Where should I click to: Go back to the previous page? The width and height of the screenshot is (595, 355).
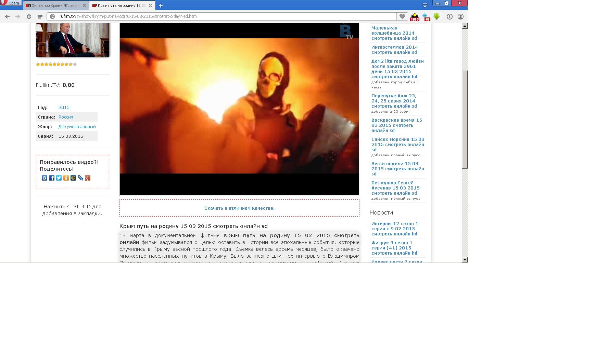pos(7,16)
